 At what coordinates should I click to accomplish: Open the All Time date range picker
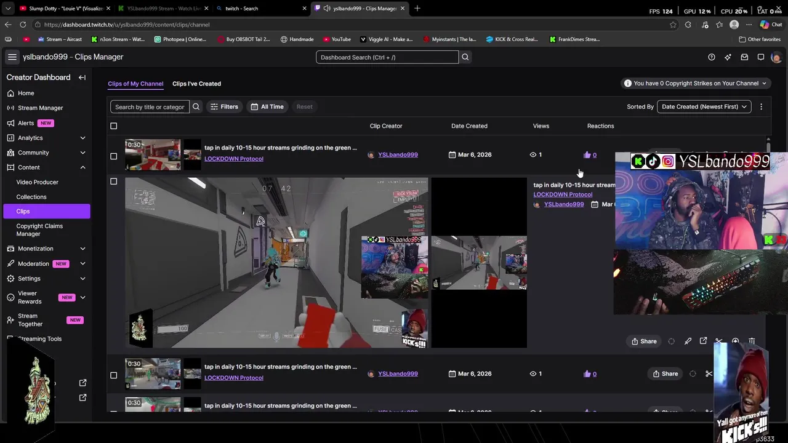pyautogui.click(x=267, y=107)
